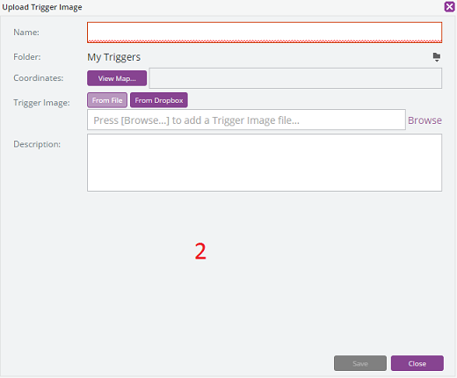Click the View Map... button
This screenshot has height=378, width=457.
click(117, 78)
